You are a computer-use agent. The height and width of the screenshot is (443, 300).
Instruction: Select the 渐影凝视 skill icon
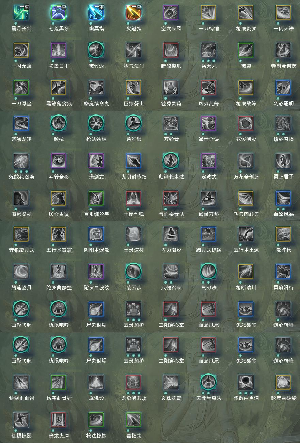(21, 198)
